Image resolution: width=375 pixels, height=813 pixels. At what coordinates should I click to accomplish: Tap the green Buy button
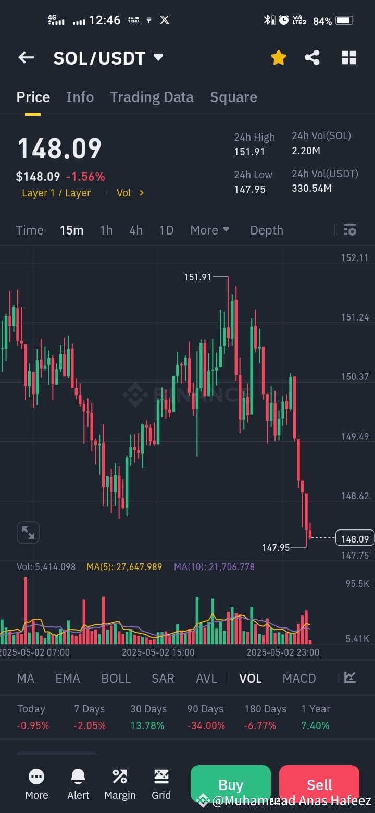coord(230,784)
